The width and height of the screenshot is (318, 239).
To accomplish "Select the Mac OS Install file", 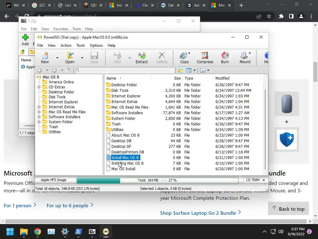I will 123,169.
